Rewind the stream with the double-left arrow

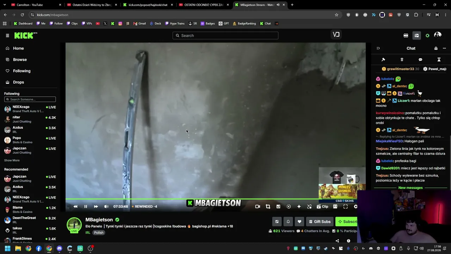coord(75,207)
